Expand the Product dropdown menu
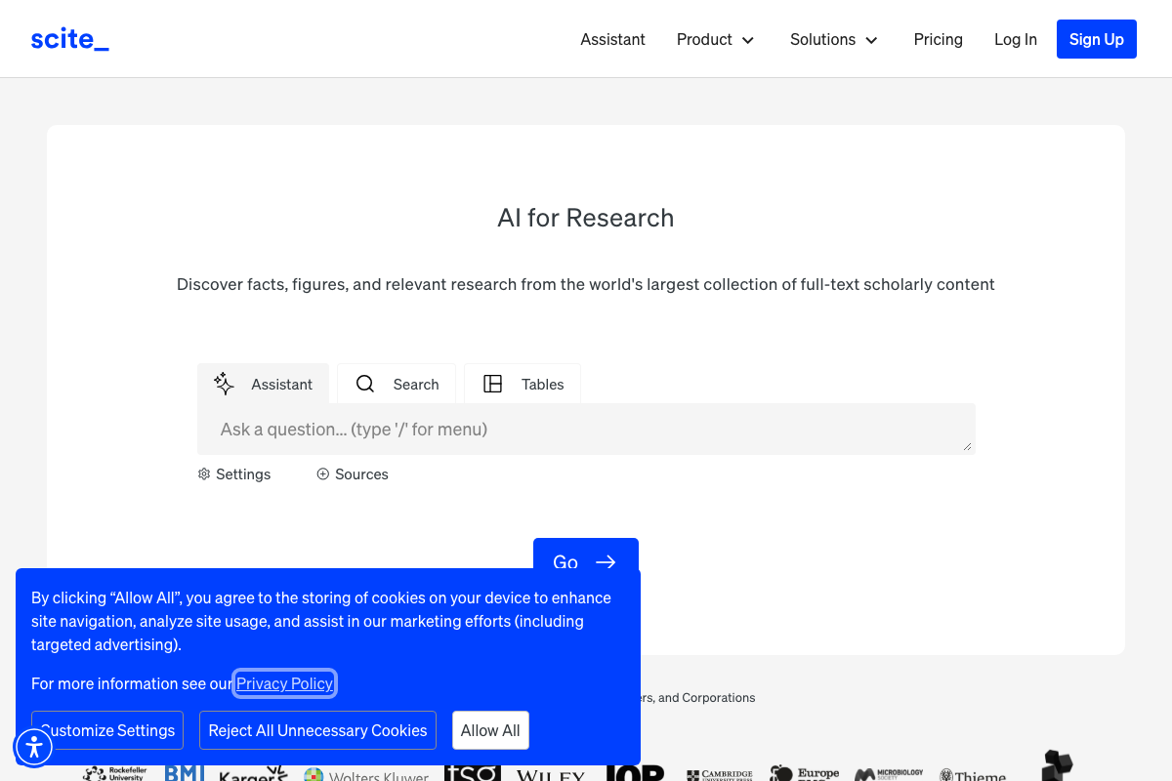 click(x=716, y=39)
